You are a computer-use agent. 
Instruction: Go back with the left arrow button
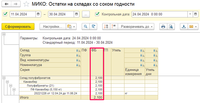click(x=6, y=4)
